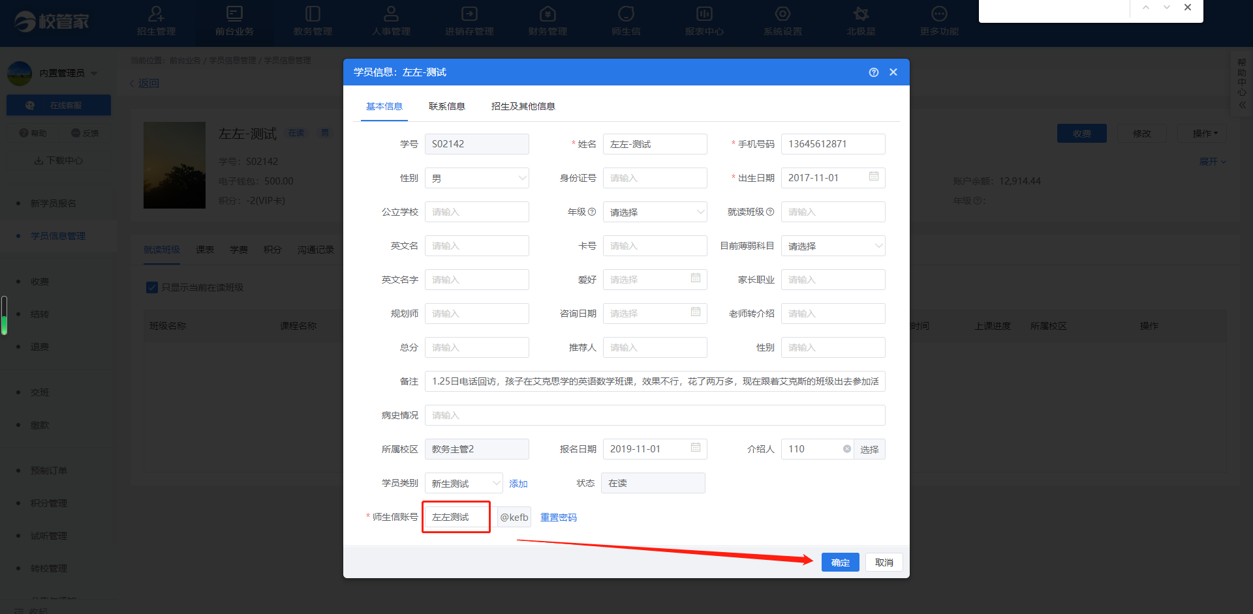
Task: Switch to 课表 tab behind dialog
Action: coord(205,250)
